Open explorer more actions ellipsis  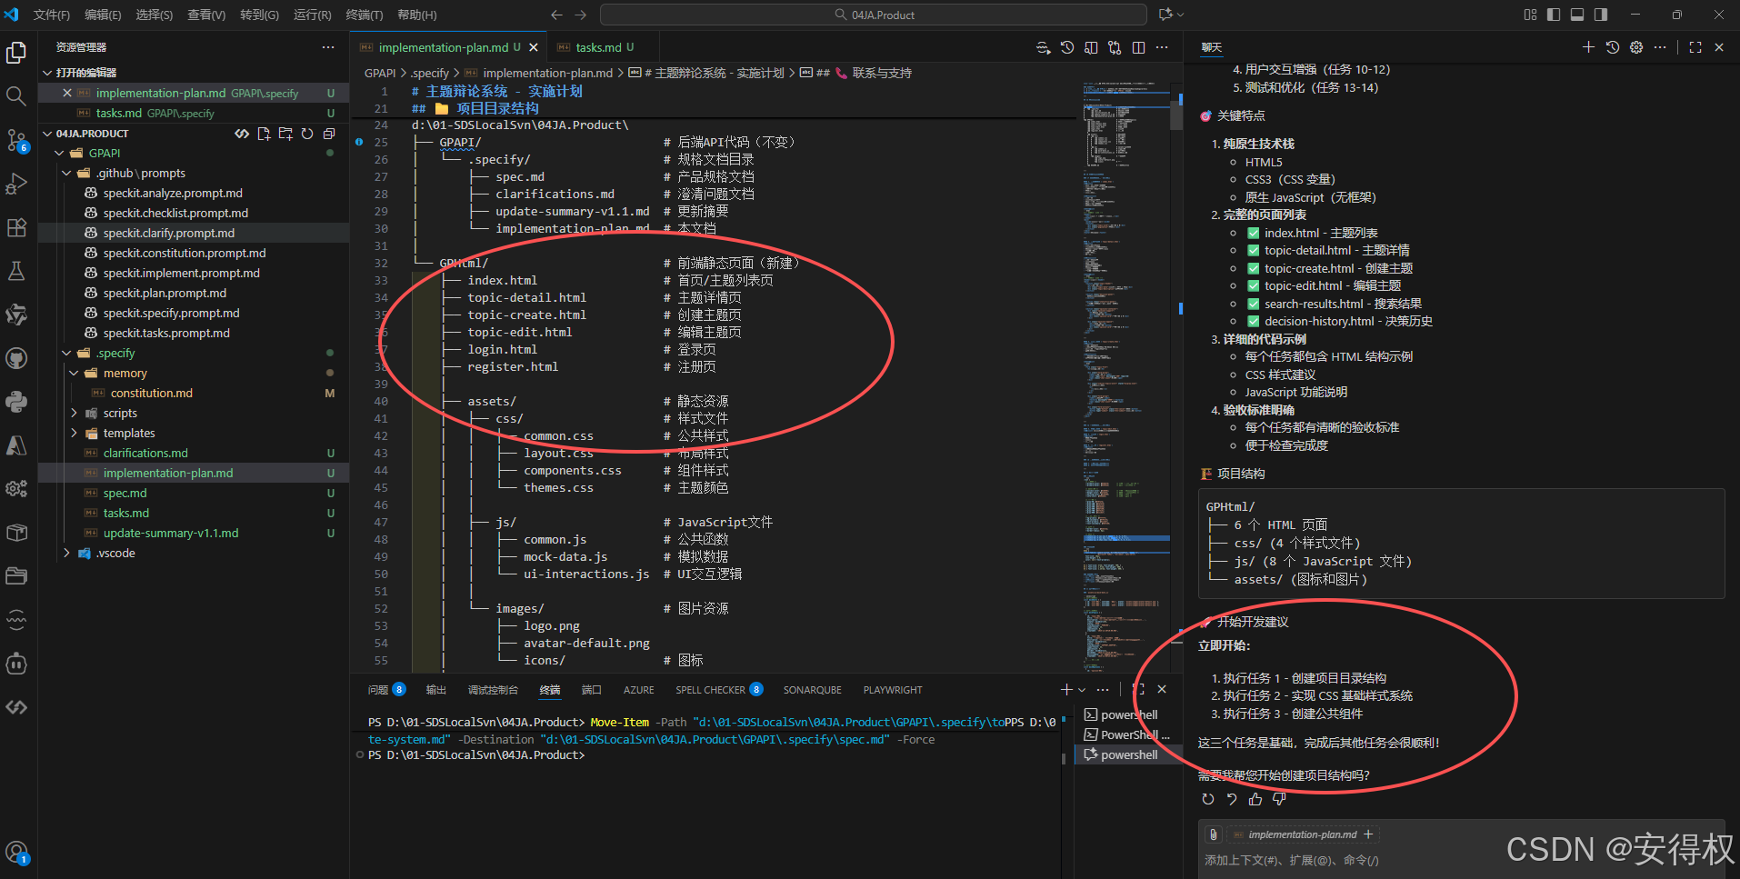(327, 47)
